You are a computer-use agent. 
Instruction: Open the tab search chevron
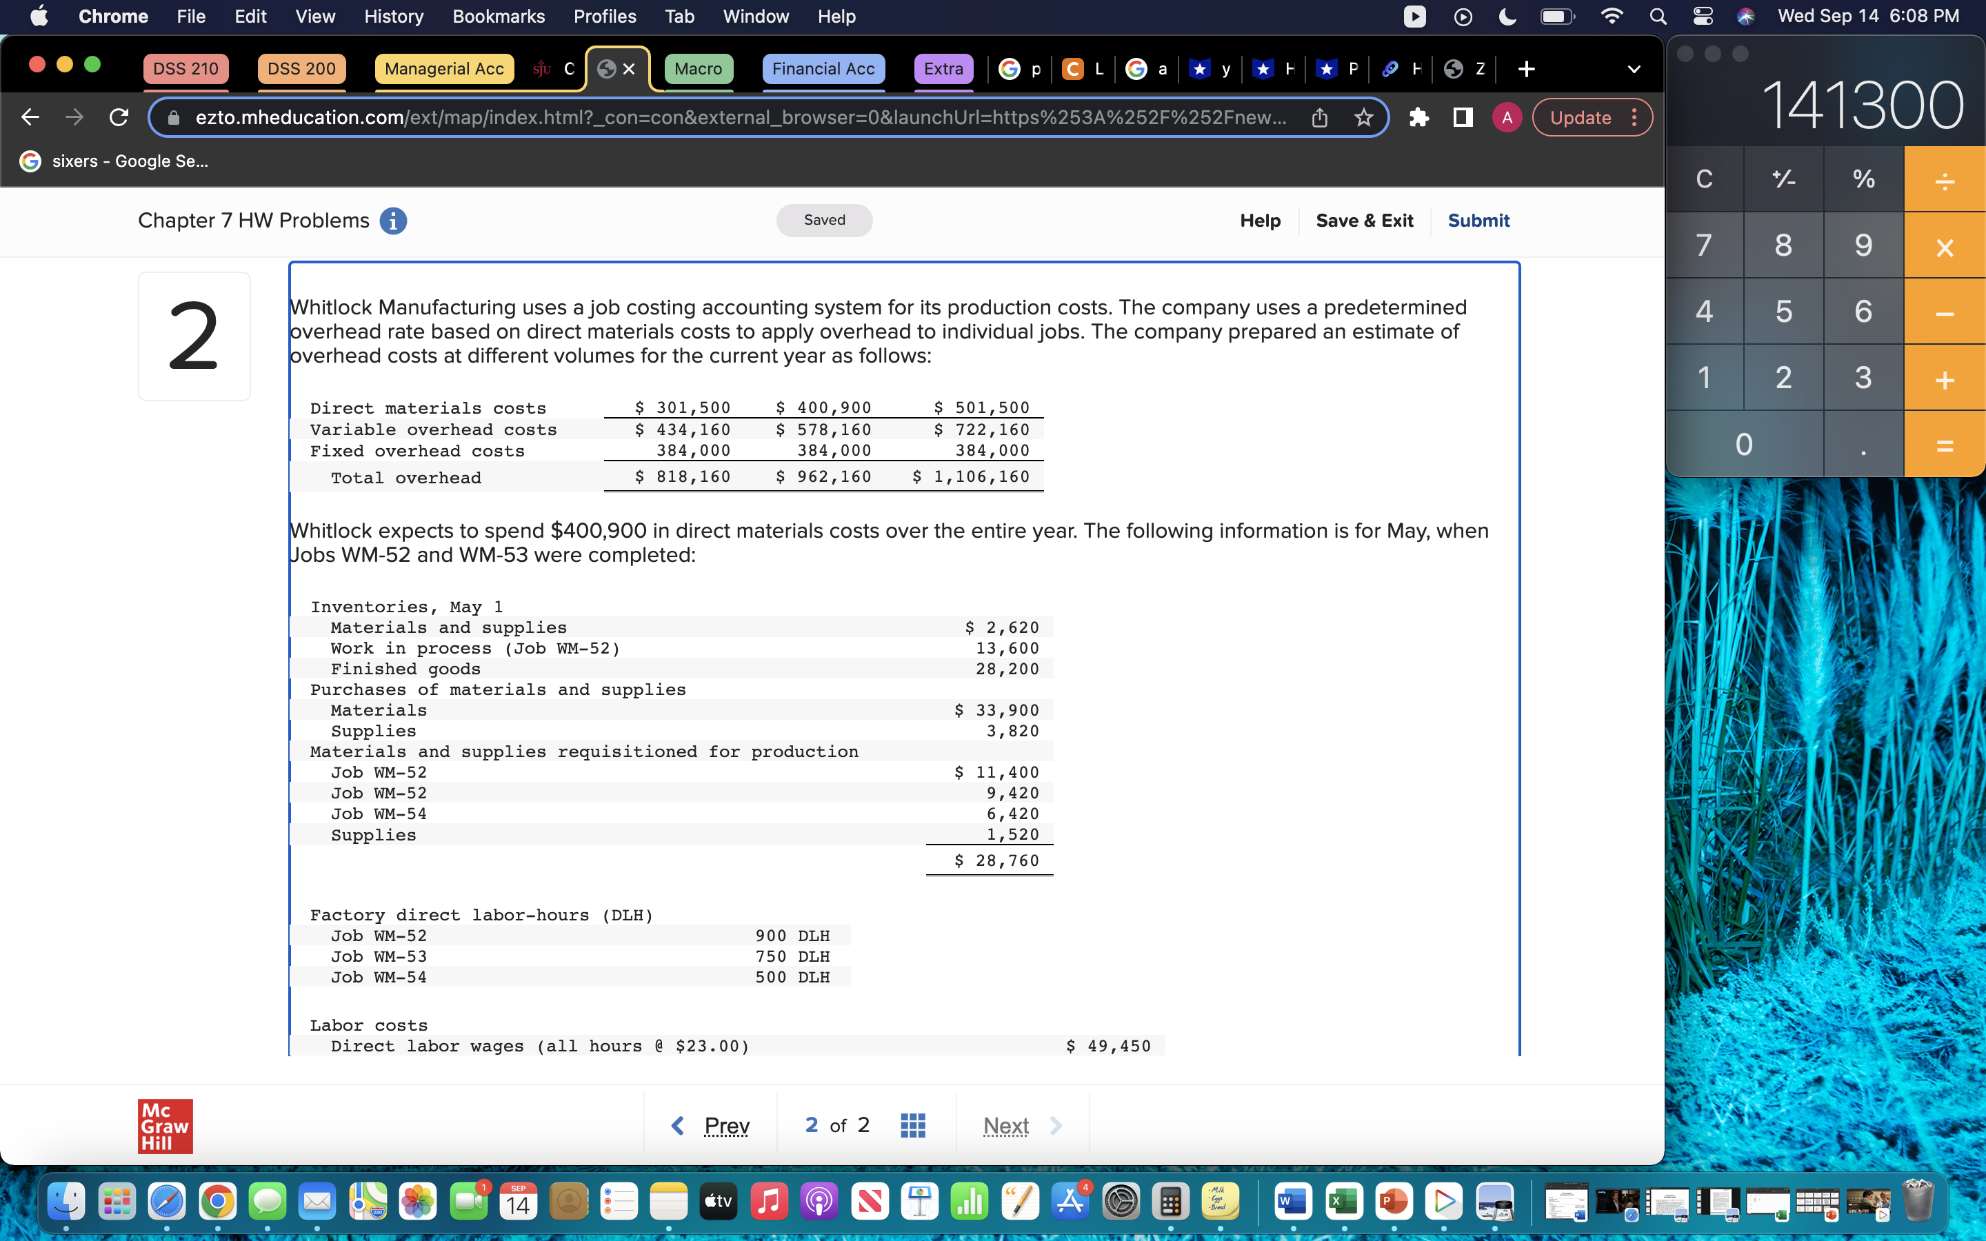tap(1633, 69)
